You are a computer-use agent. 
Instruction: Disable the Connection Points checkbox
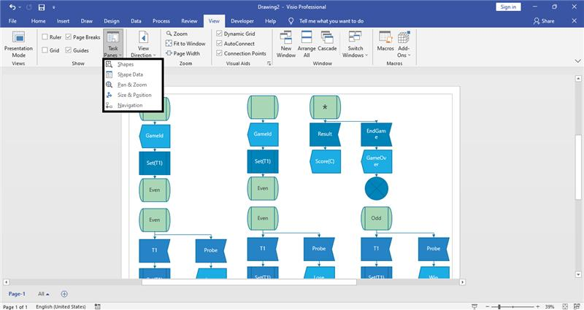[x=219, y=53]
